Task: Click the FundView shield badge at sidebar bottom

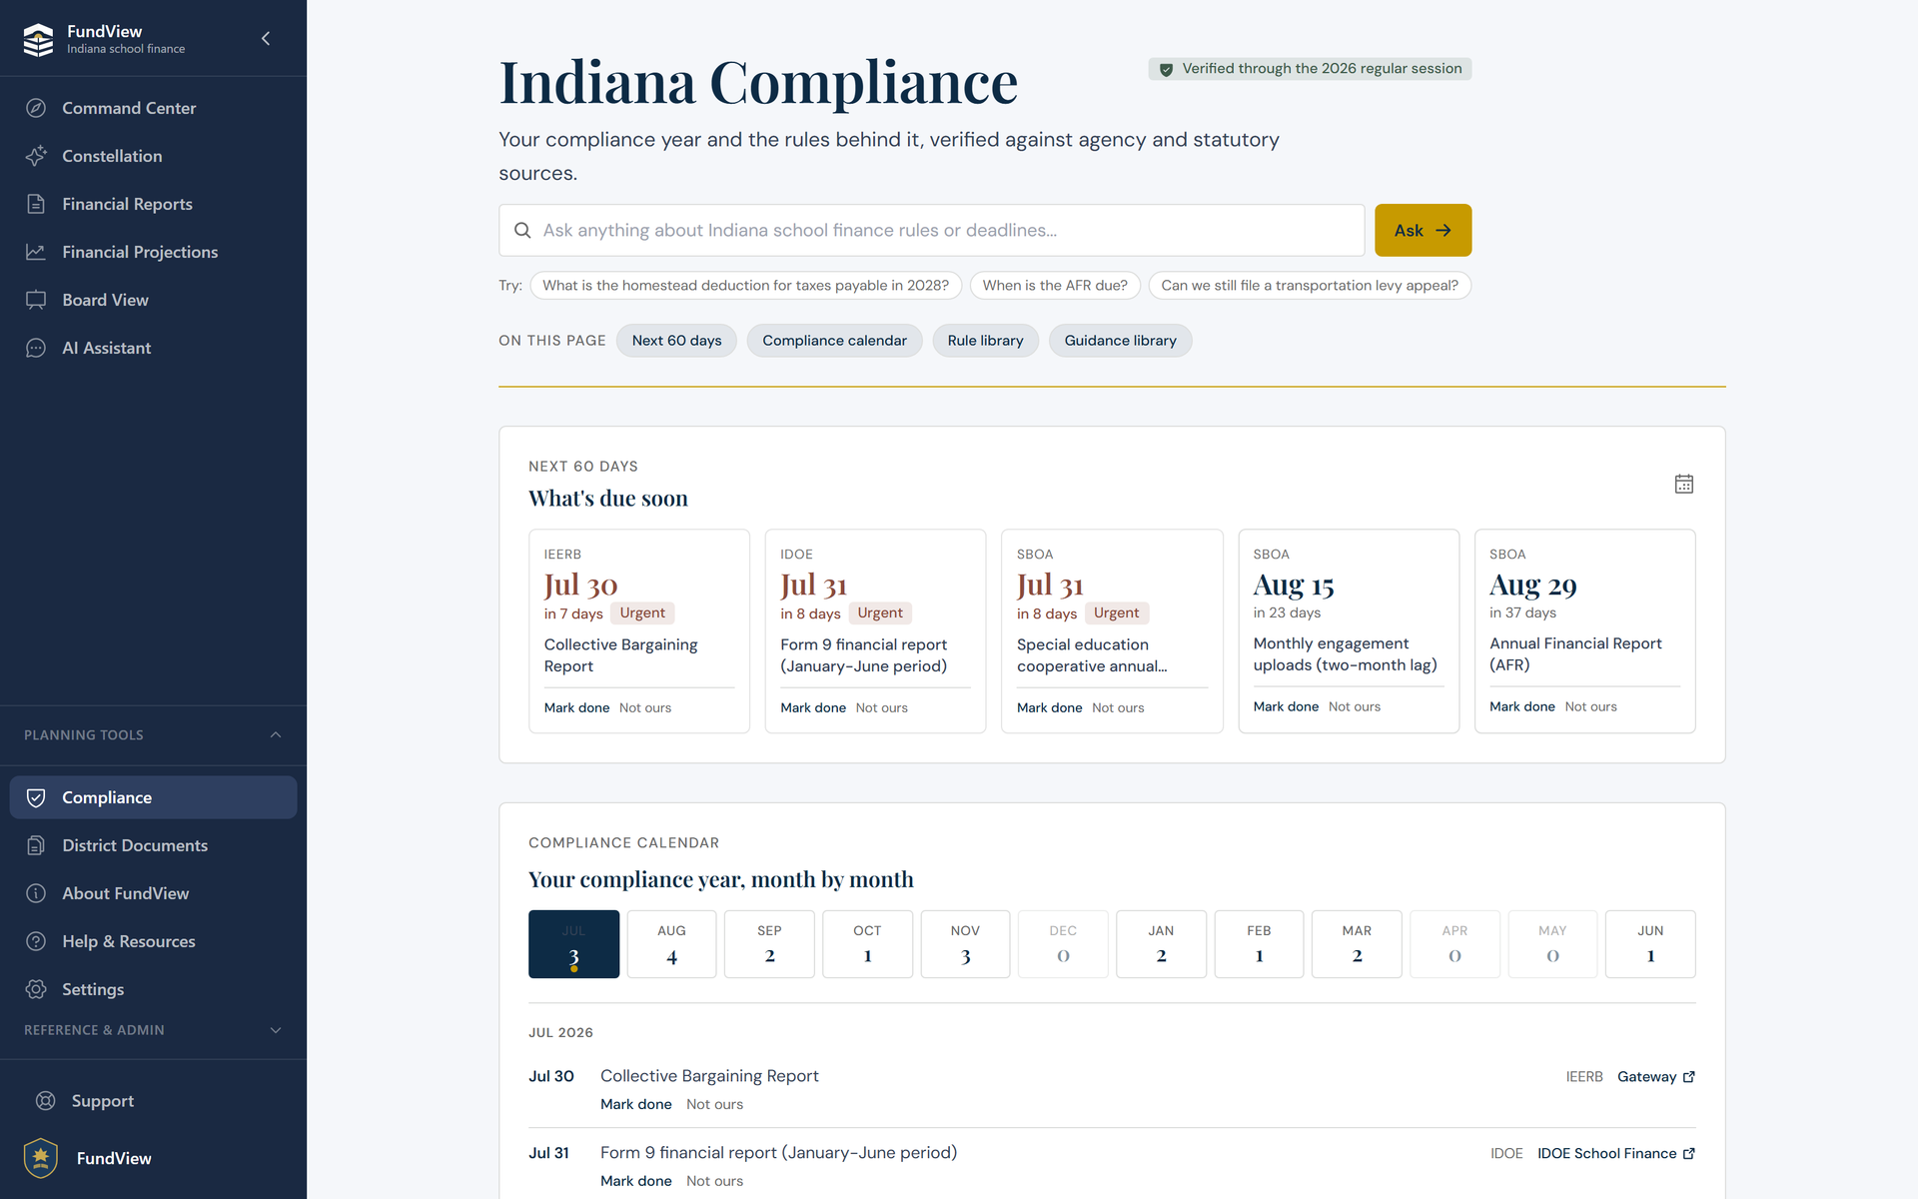Action: pyautogui.click(x=41, y=1158)
